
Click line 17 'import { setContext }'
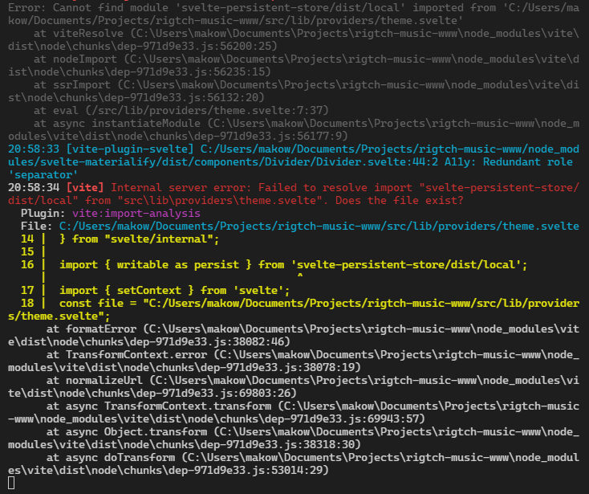[x=127, y=291]
